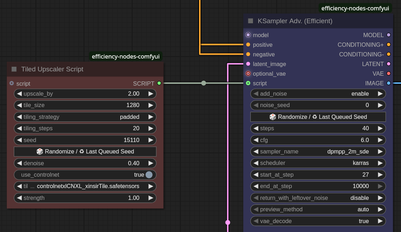Increase start_at_step with the right arrow
The height and width of the screenshot is (232, 401).
(380, 175)
